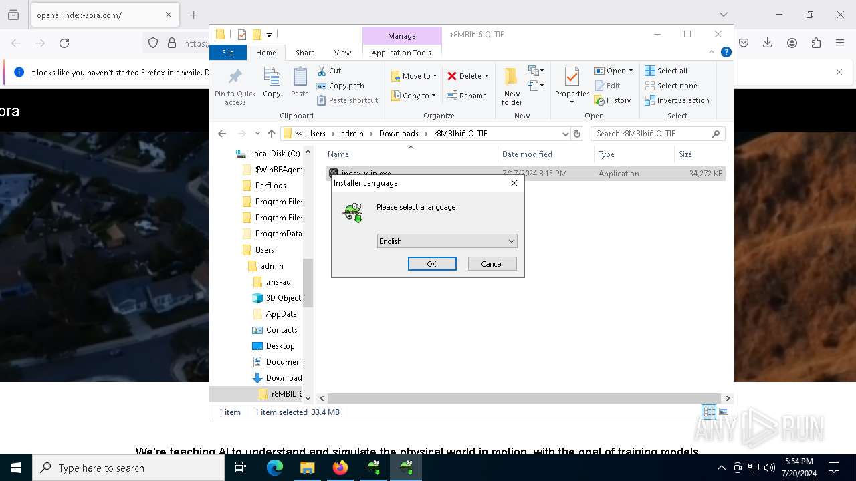Viewport: 856px width, 481px height.
Task: Open the recent locations dropdown
Action: click(x=257, y=134)
